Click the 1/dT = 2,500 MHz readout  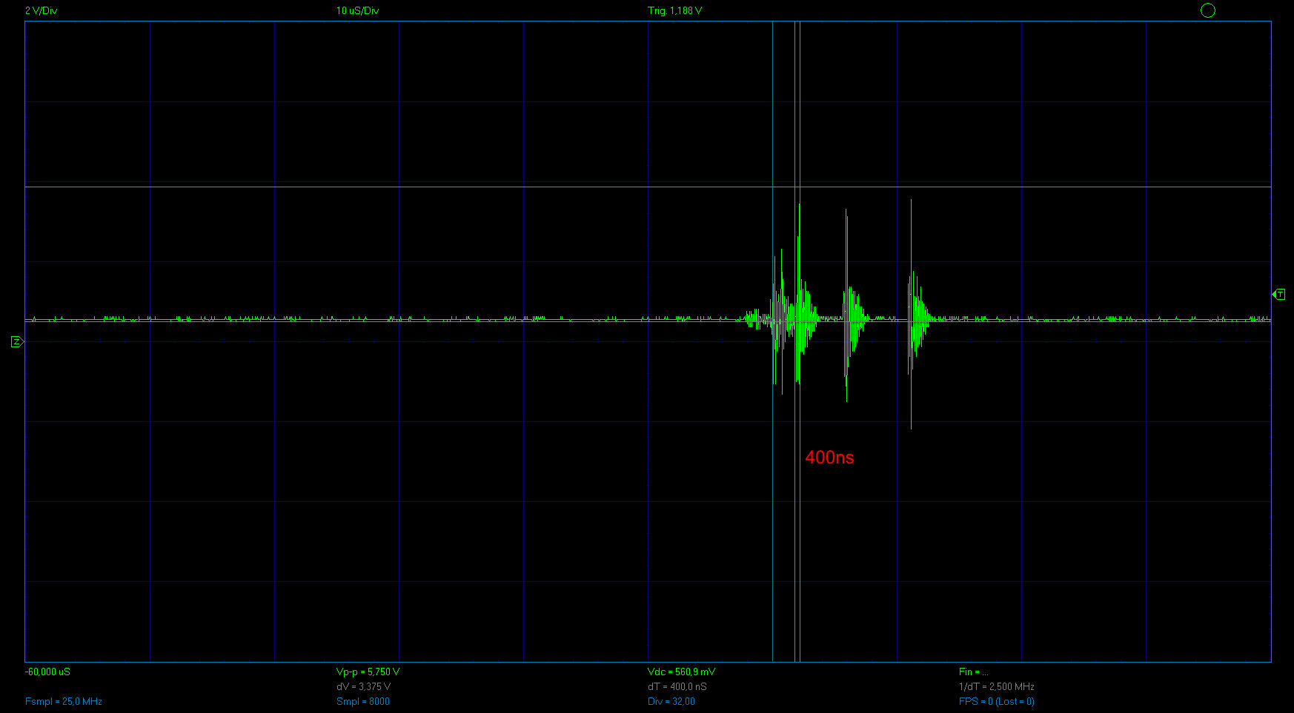click(x=996, y=686)
